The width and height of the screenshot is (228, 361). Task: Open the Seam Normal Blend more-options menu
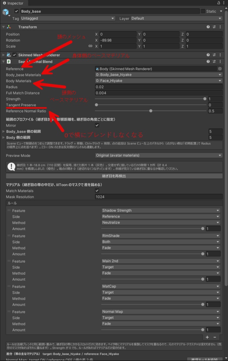click(220, 61)
